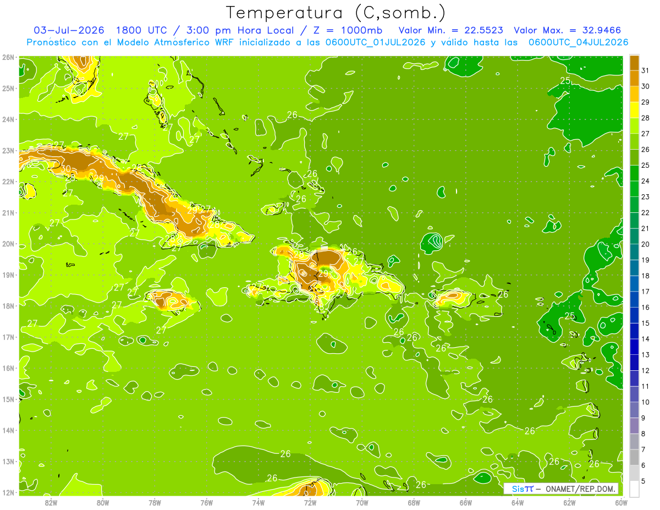Click the '74W' longitude axis label
The height and width of the screenshot is (510, 660).
point(258,502)
